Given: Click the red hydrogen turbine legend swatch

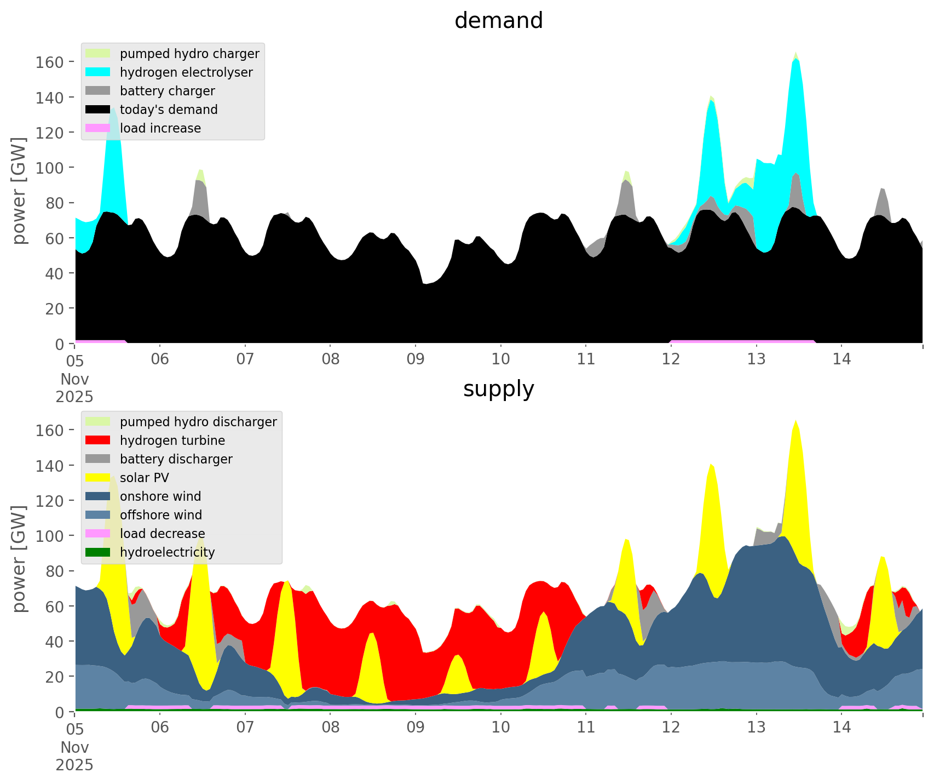Looking at the screenshot, I should (98, 440).
